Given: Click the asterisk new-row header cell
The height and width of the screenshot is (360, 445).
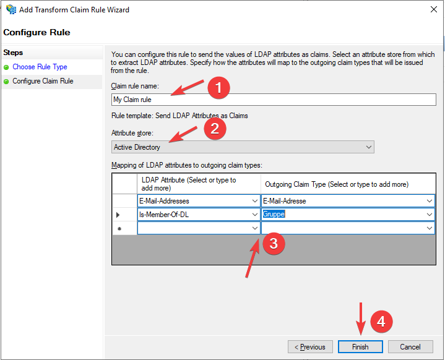Looking at the screenshot, I should coord(119,228).
